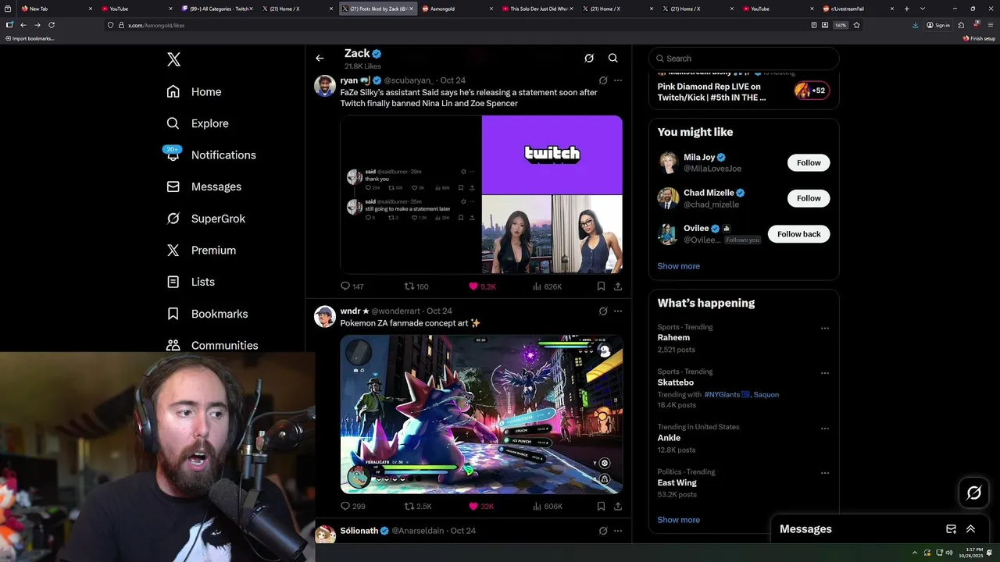Show hidden system tray icons
The width and height of the screenshot is (1000, 562).
coord(915,553)
